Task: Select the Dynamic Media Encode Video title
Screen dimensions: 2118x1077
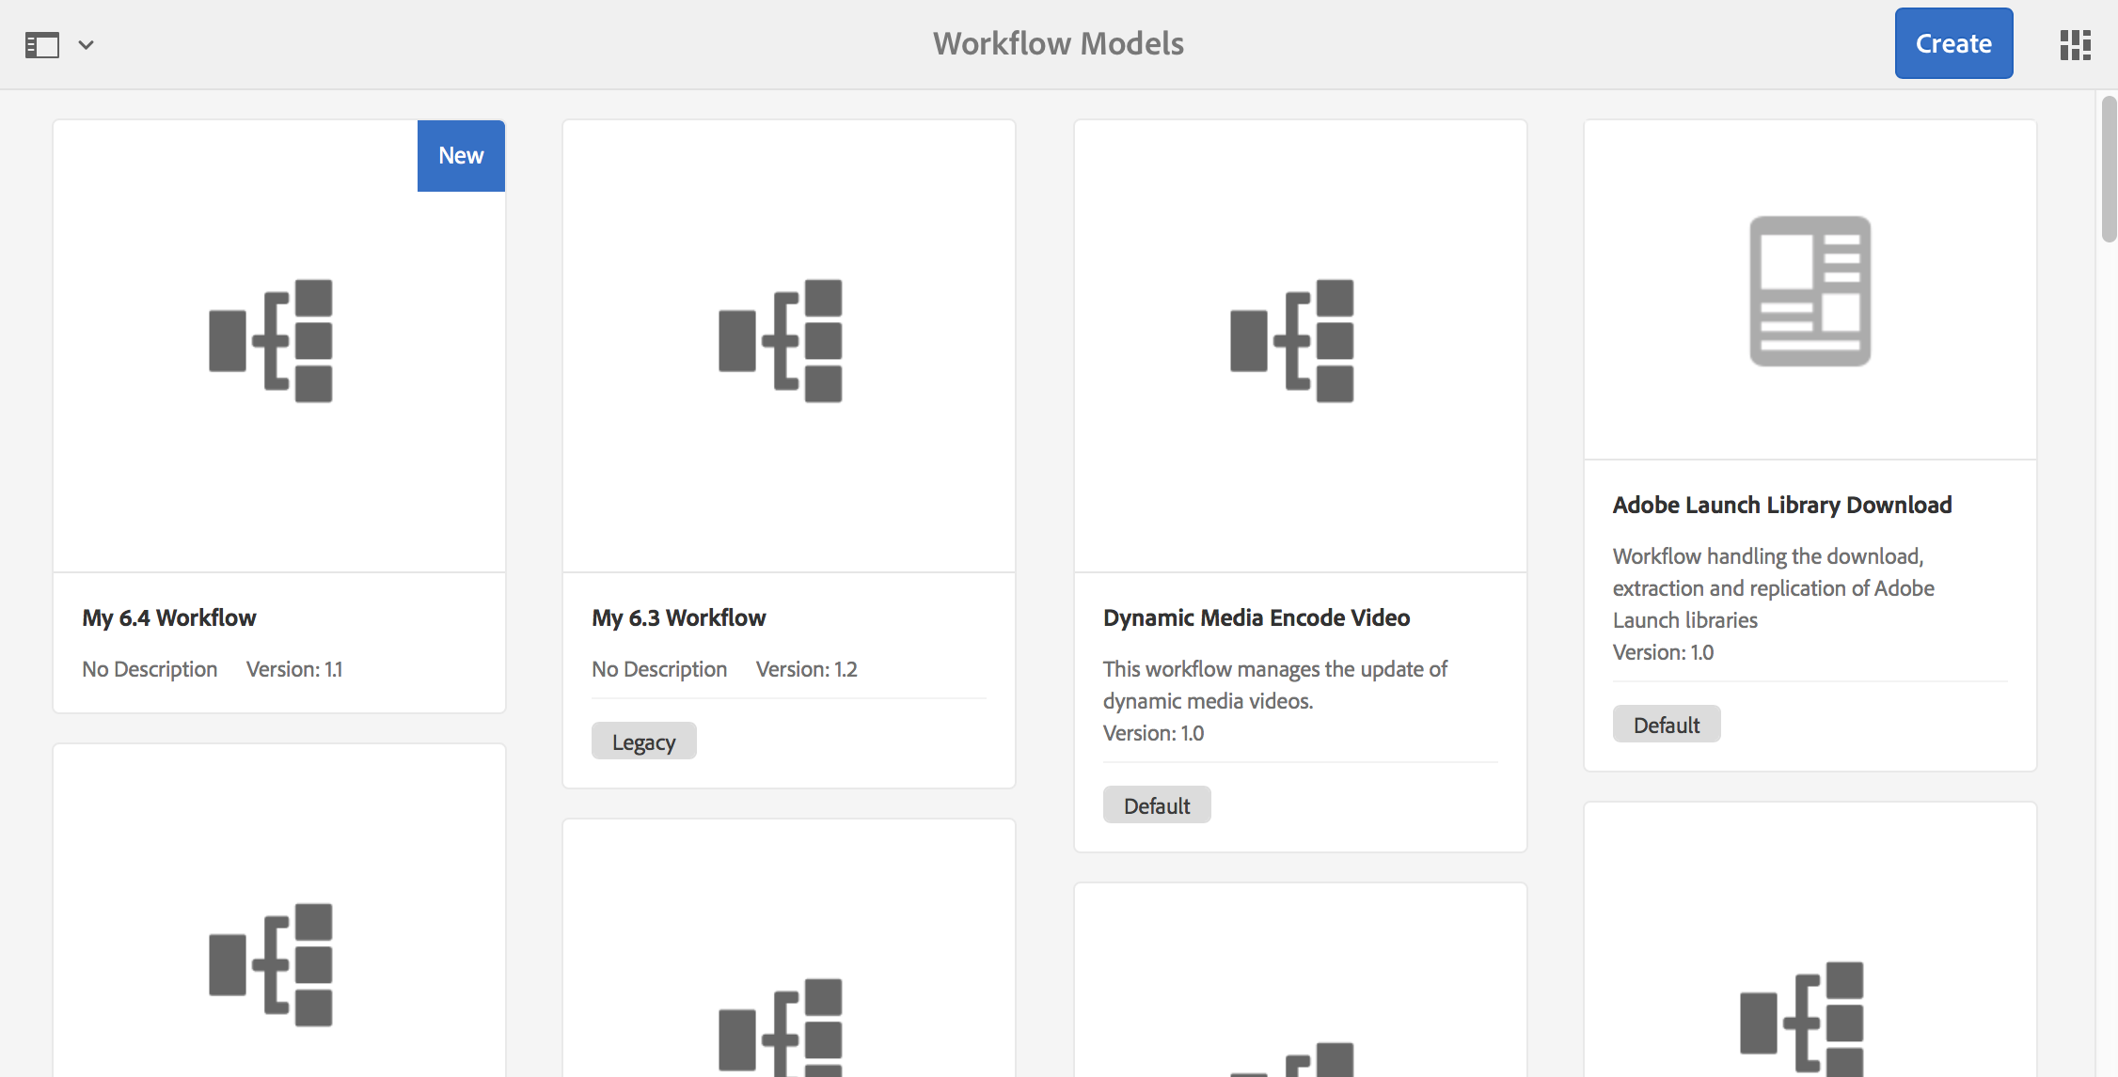Action: [1256, 617]
